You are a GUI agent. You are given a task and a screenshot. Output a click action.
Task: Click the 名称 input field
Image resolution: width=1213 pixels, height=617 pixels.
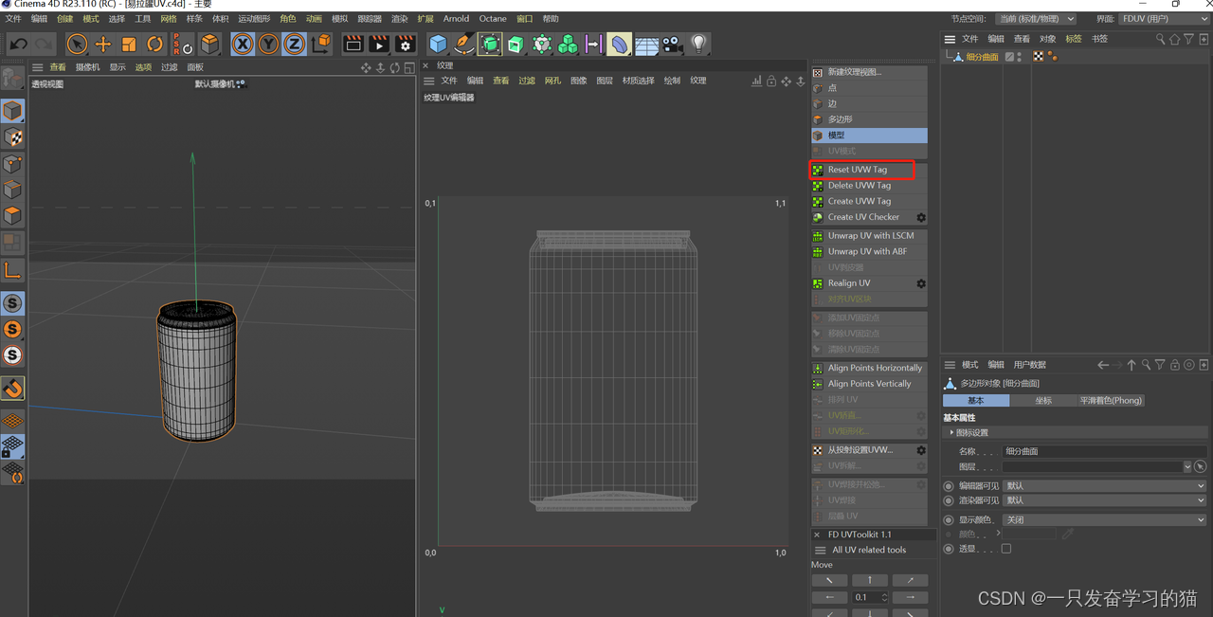pyautogui.click(x=1104, y=451)
